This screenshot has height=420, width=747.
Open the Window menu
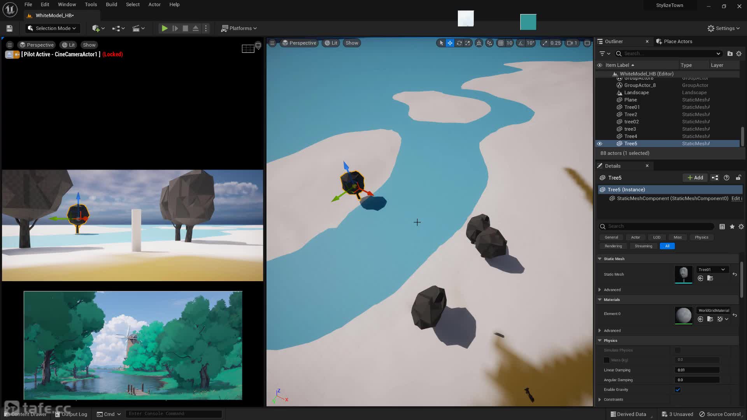(67, 5)
